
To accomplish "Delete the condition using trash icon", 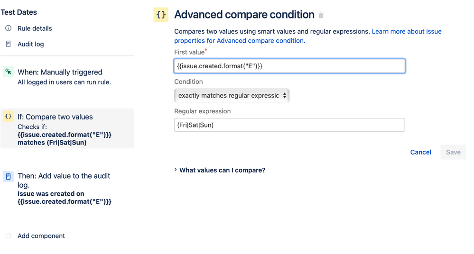I will click(321, 15).
